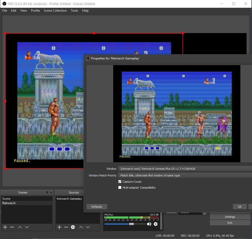This screenshot has width=252, height=239.
Task: Maximize the OBS main window
Action: (234, 4)
